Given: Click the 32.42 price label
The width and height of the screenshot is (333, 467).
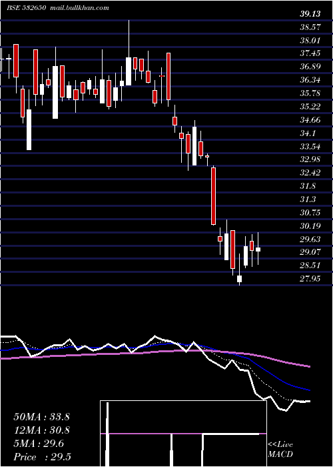Looking at the screenshot, I should (x=310, y=172).
